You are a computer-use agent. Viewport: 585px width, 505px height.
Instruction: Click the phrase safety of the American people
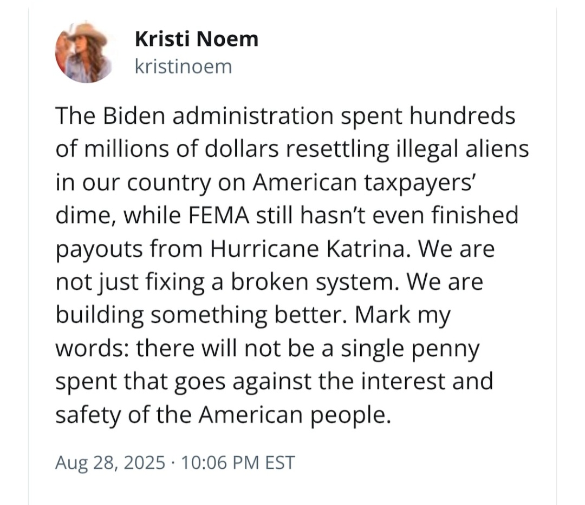(223, 416)
